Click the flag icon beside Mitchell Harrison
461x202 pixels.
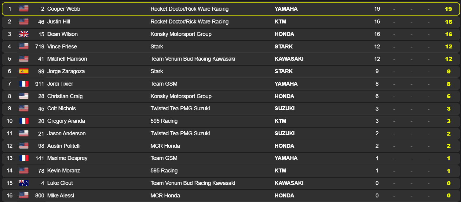(24, 59)
